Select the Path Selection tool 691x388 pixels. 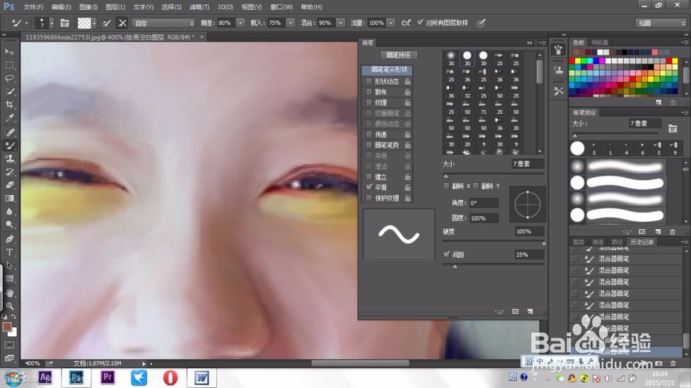click(x=9, y=266)
